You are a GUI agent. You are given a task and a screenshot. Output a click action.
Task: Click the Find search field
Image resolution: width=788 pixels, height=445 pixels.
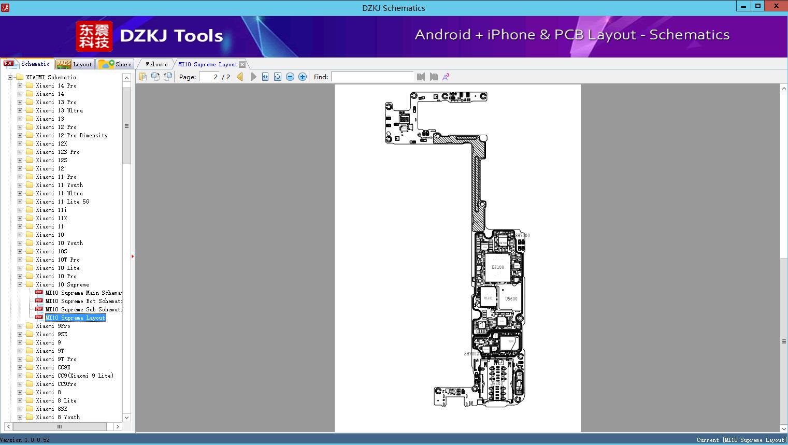click(372, 77)
